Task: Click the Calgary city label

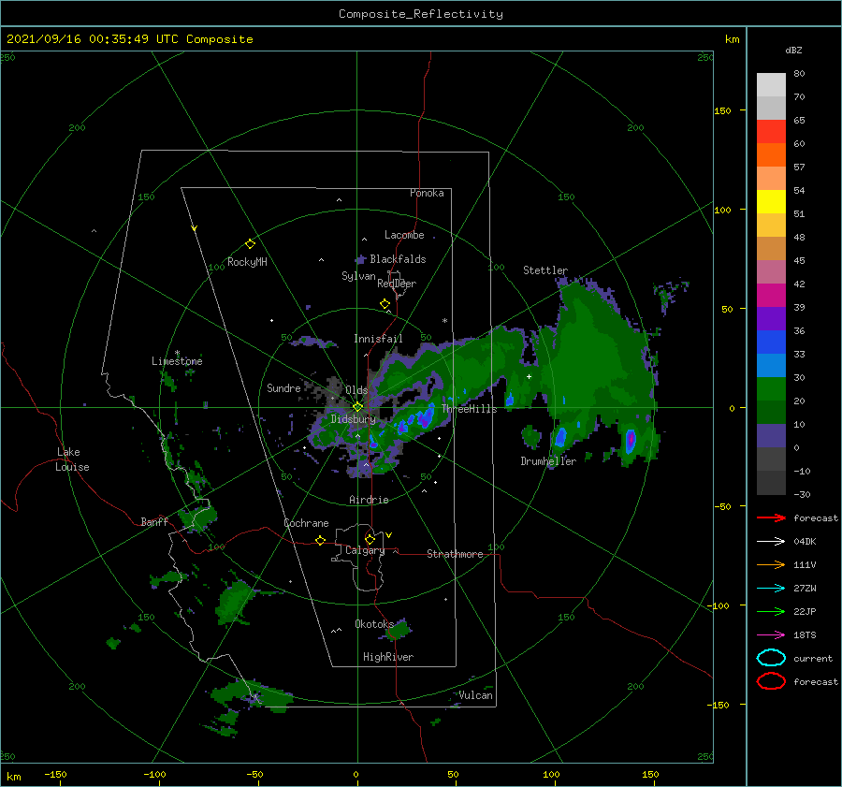Action: point(365,550)
